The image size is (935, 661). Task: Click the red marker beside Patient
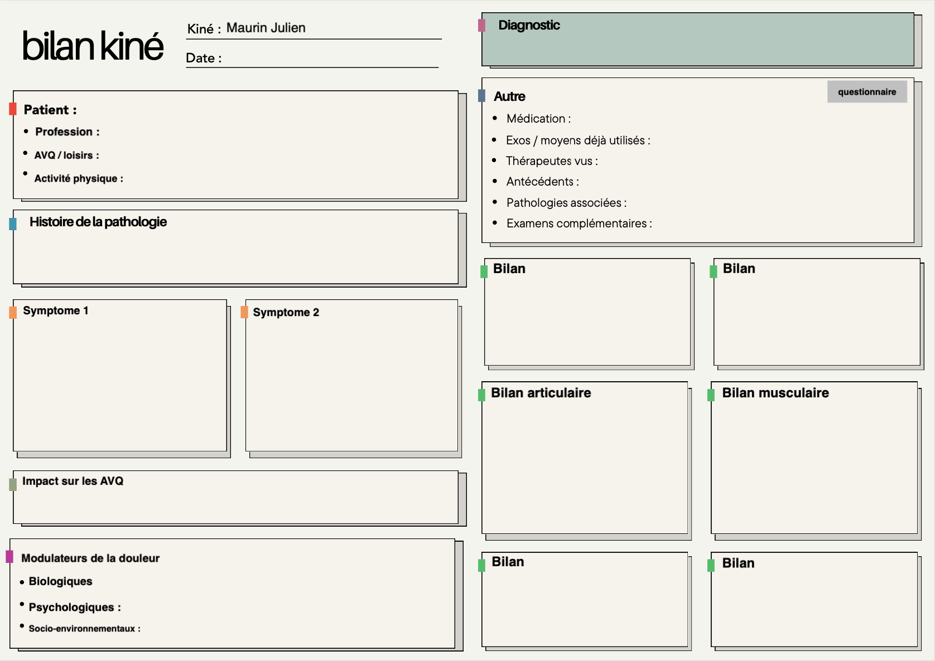[x=13, y=109]
